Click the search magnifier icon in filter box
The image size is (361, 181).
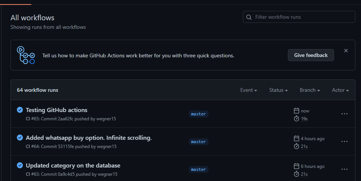(x=249, y=17)
